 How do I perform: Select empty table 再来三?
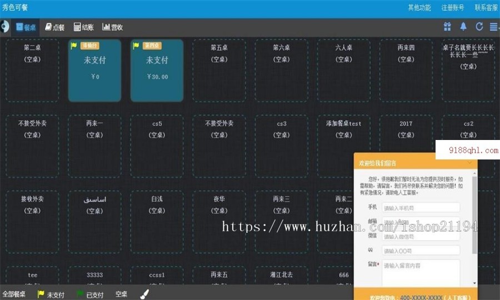pyautogui.click(x=281, y=222)
